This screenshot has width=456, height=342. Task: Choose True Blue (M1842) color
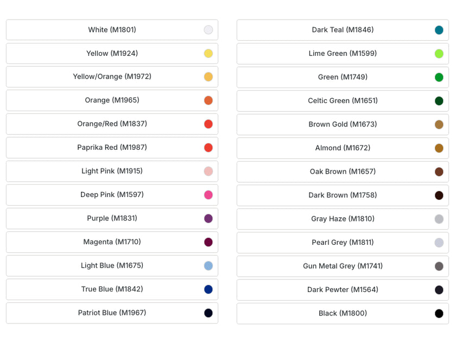(112, 289)
